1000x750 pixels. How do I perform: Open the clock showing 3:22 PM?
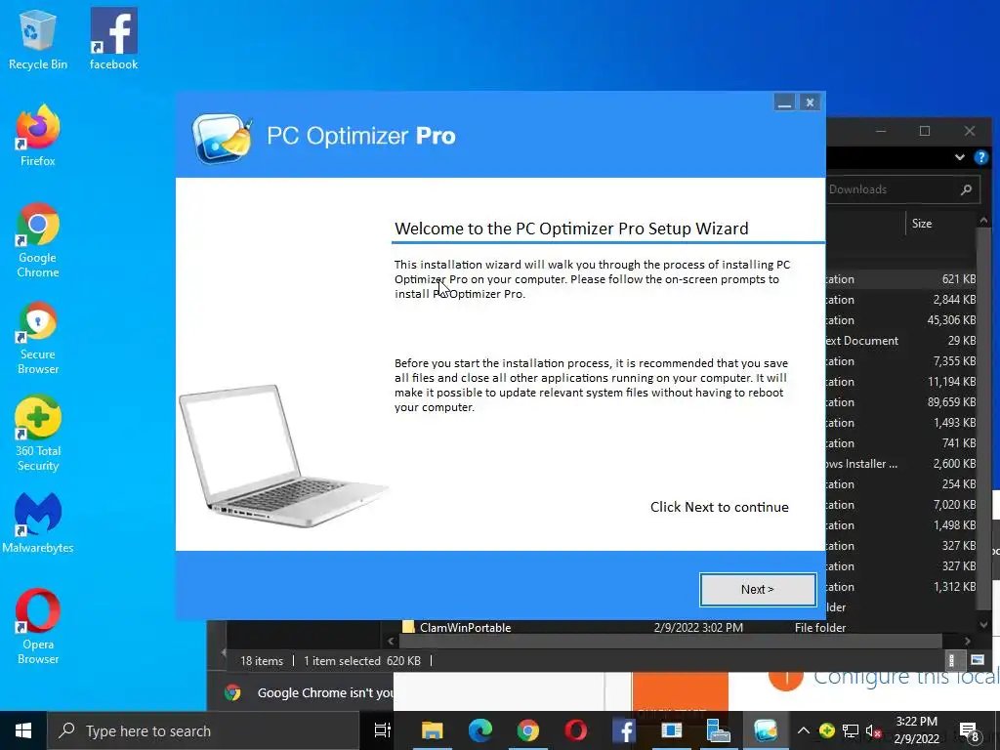[x=916, y=730]
